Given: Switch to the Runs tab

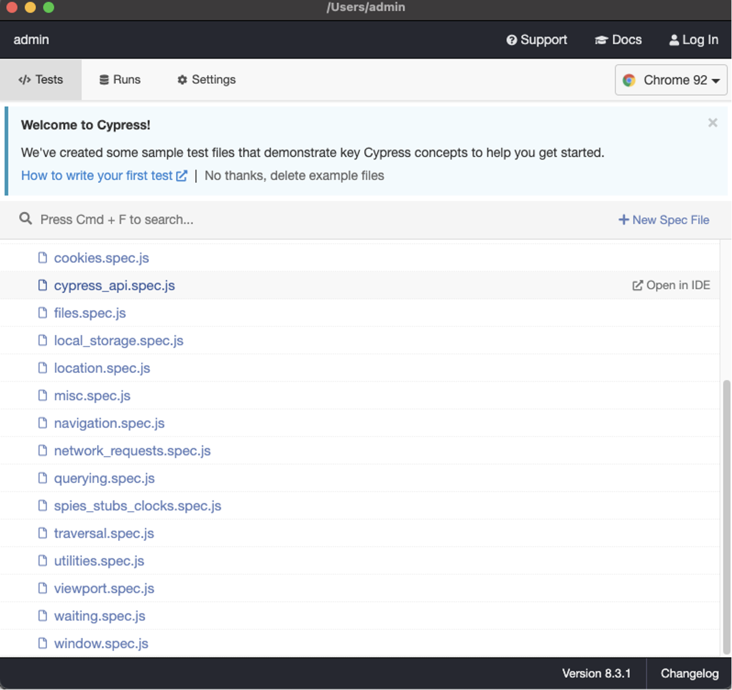Looking at the screenshot, I should point(120,79).
